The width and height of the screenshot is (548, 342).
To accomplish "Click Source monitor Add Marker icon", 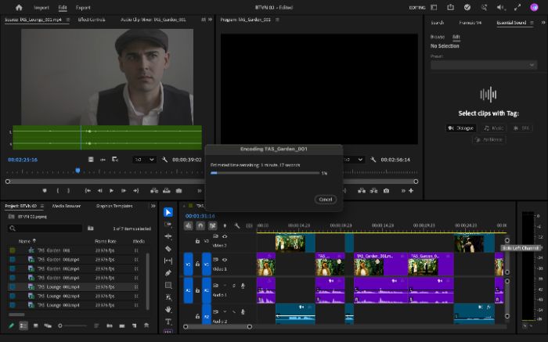I will [x=45, y=191].
